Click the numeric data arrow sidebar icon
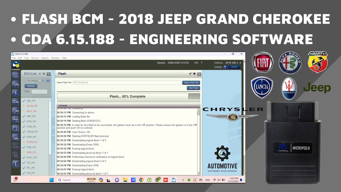 tap(16, 119)
